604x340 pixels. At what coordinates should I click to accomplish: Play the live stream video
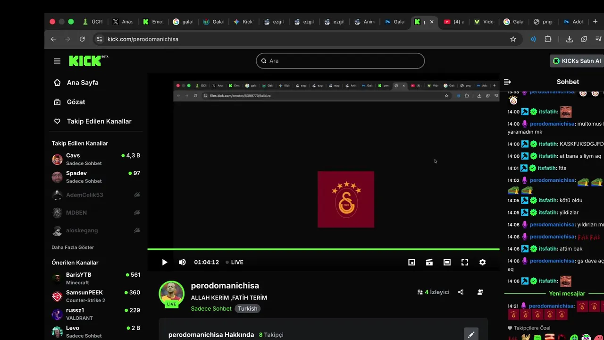click(164, 262)
